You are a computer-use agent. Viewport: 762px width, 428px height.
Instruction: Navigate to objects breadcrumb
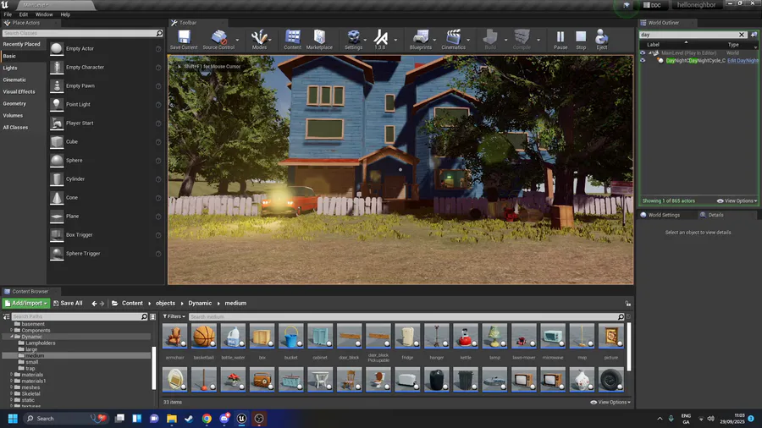[165, 304]
